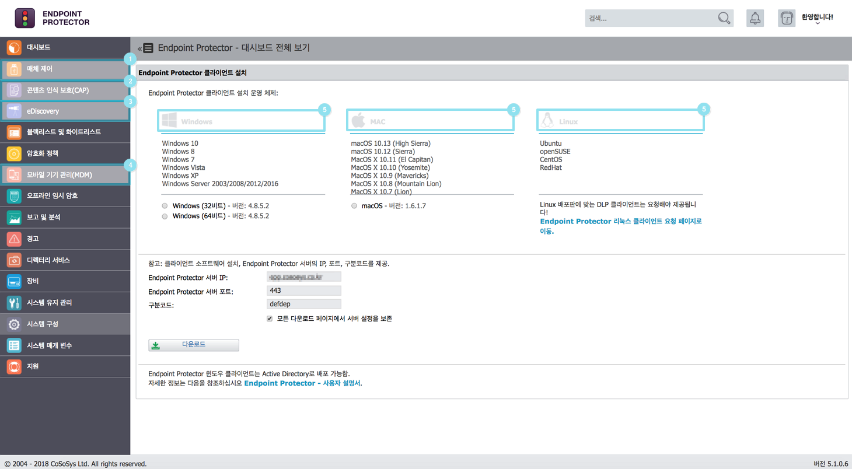Open notifications with the bell icon
Screen dimensions: 852x469
pyautogui.click(x=755, y=18)
